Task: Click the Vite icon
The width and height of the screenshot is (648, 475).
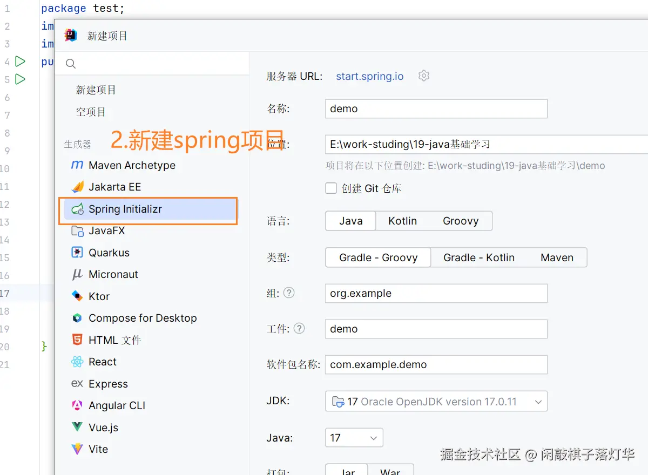Action: pyautogui.click(x=78, y=449)
